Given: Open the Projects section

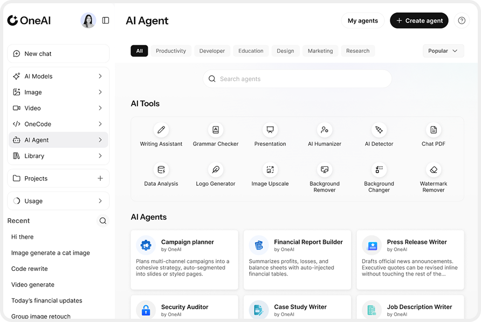Looking at the screenshot, I should pyautogui.click(x=58, y=178).
